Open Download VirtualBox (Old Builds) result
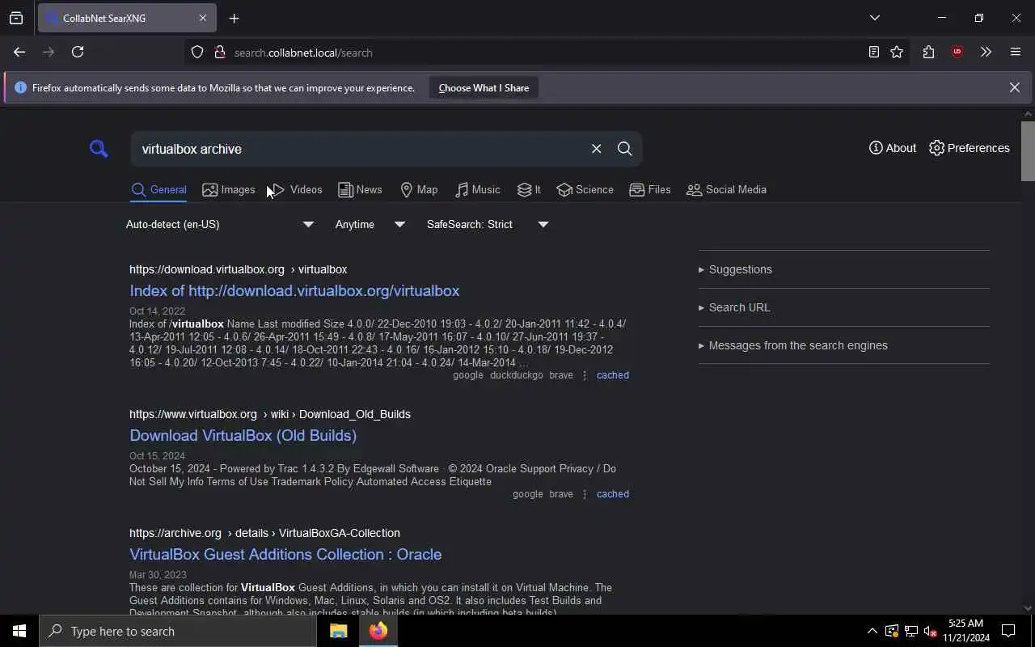Image resolution: width=1035 pixels, height=647 pixels. tap(243, 435)
